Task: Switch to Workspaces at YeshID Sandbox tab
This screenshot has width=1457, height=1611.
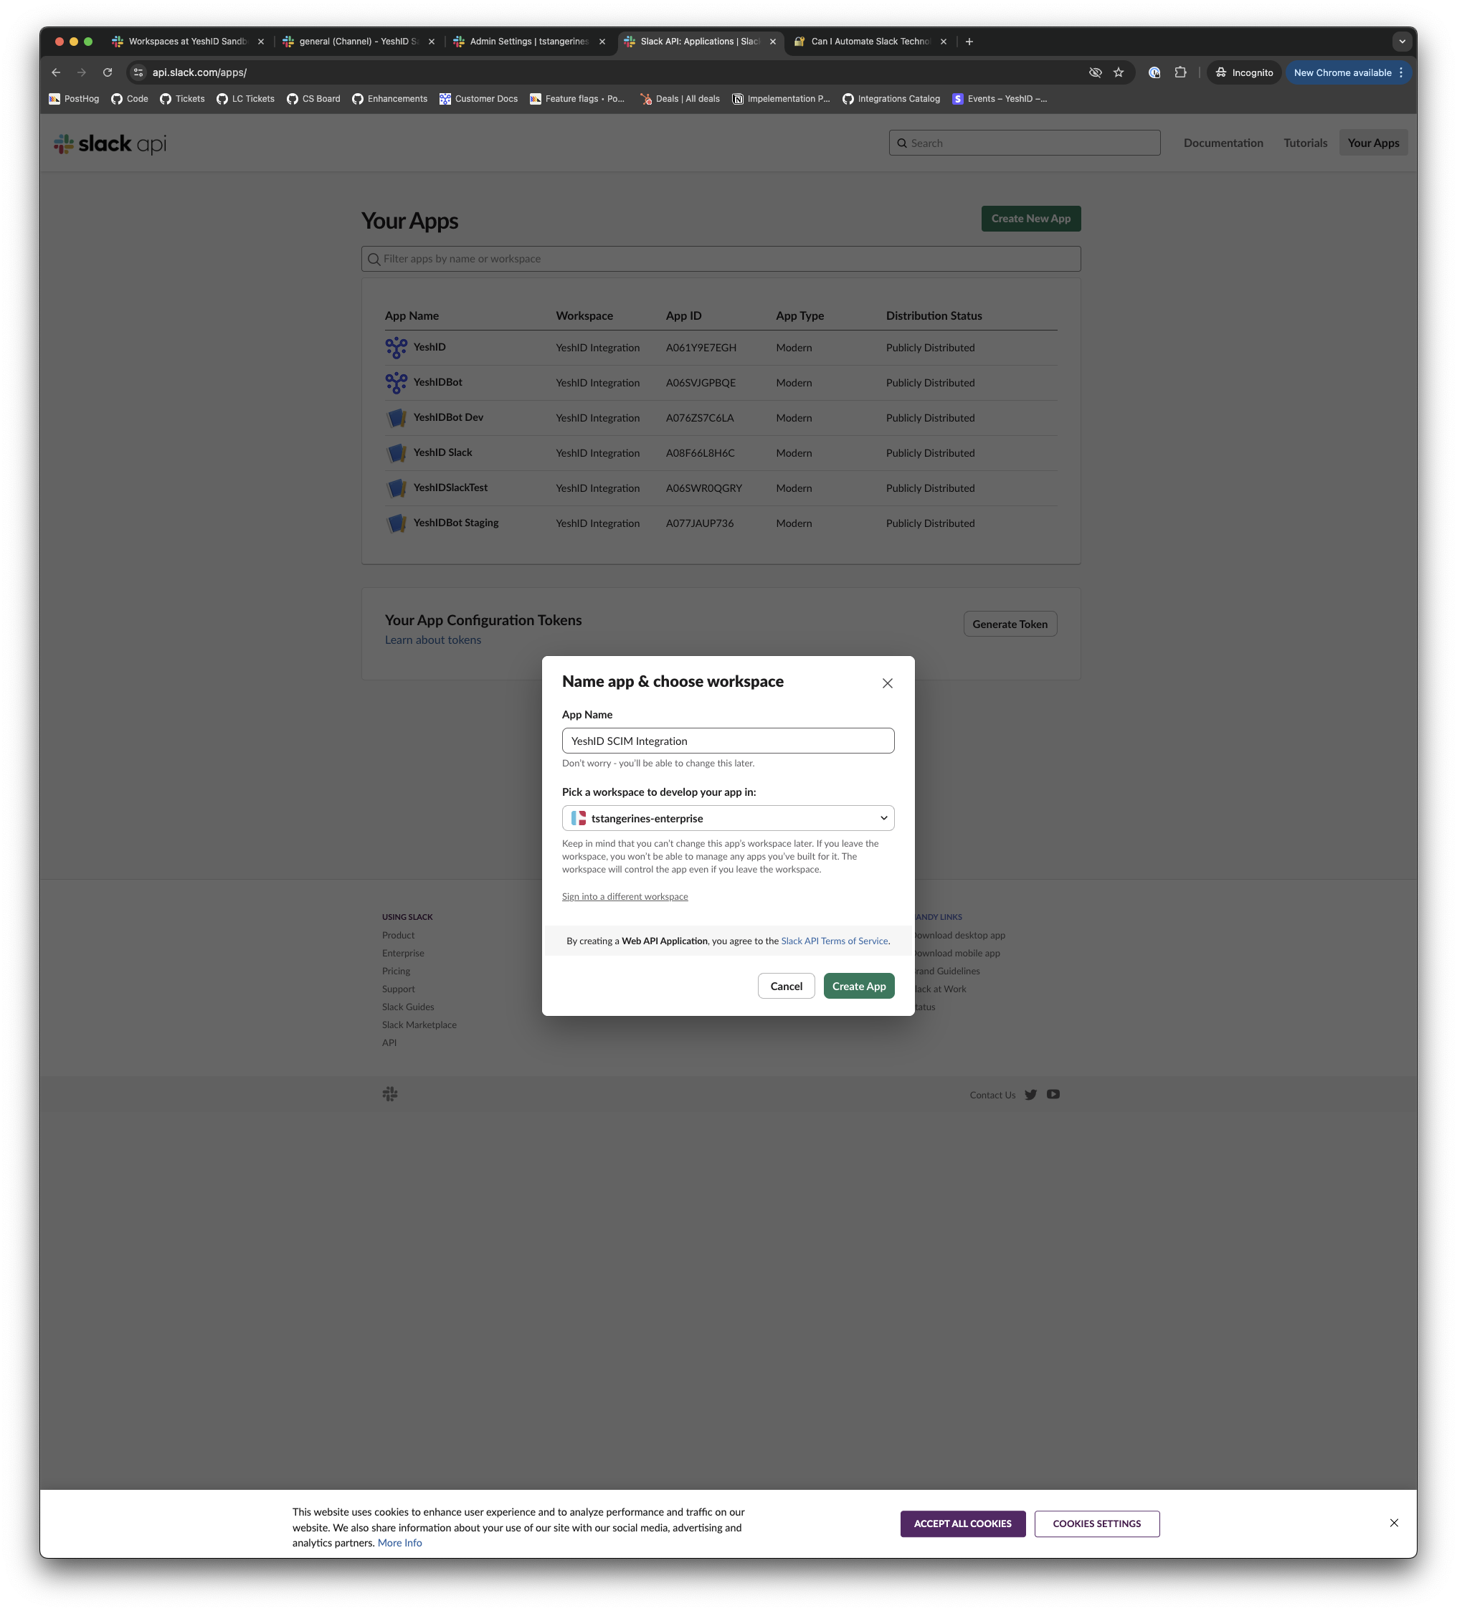Action: [188, 42]
